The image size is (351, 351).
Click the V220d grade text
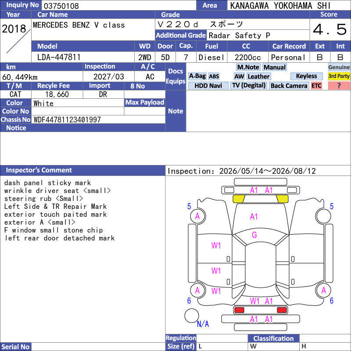(x=201, y=24)
